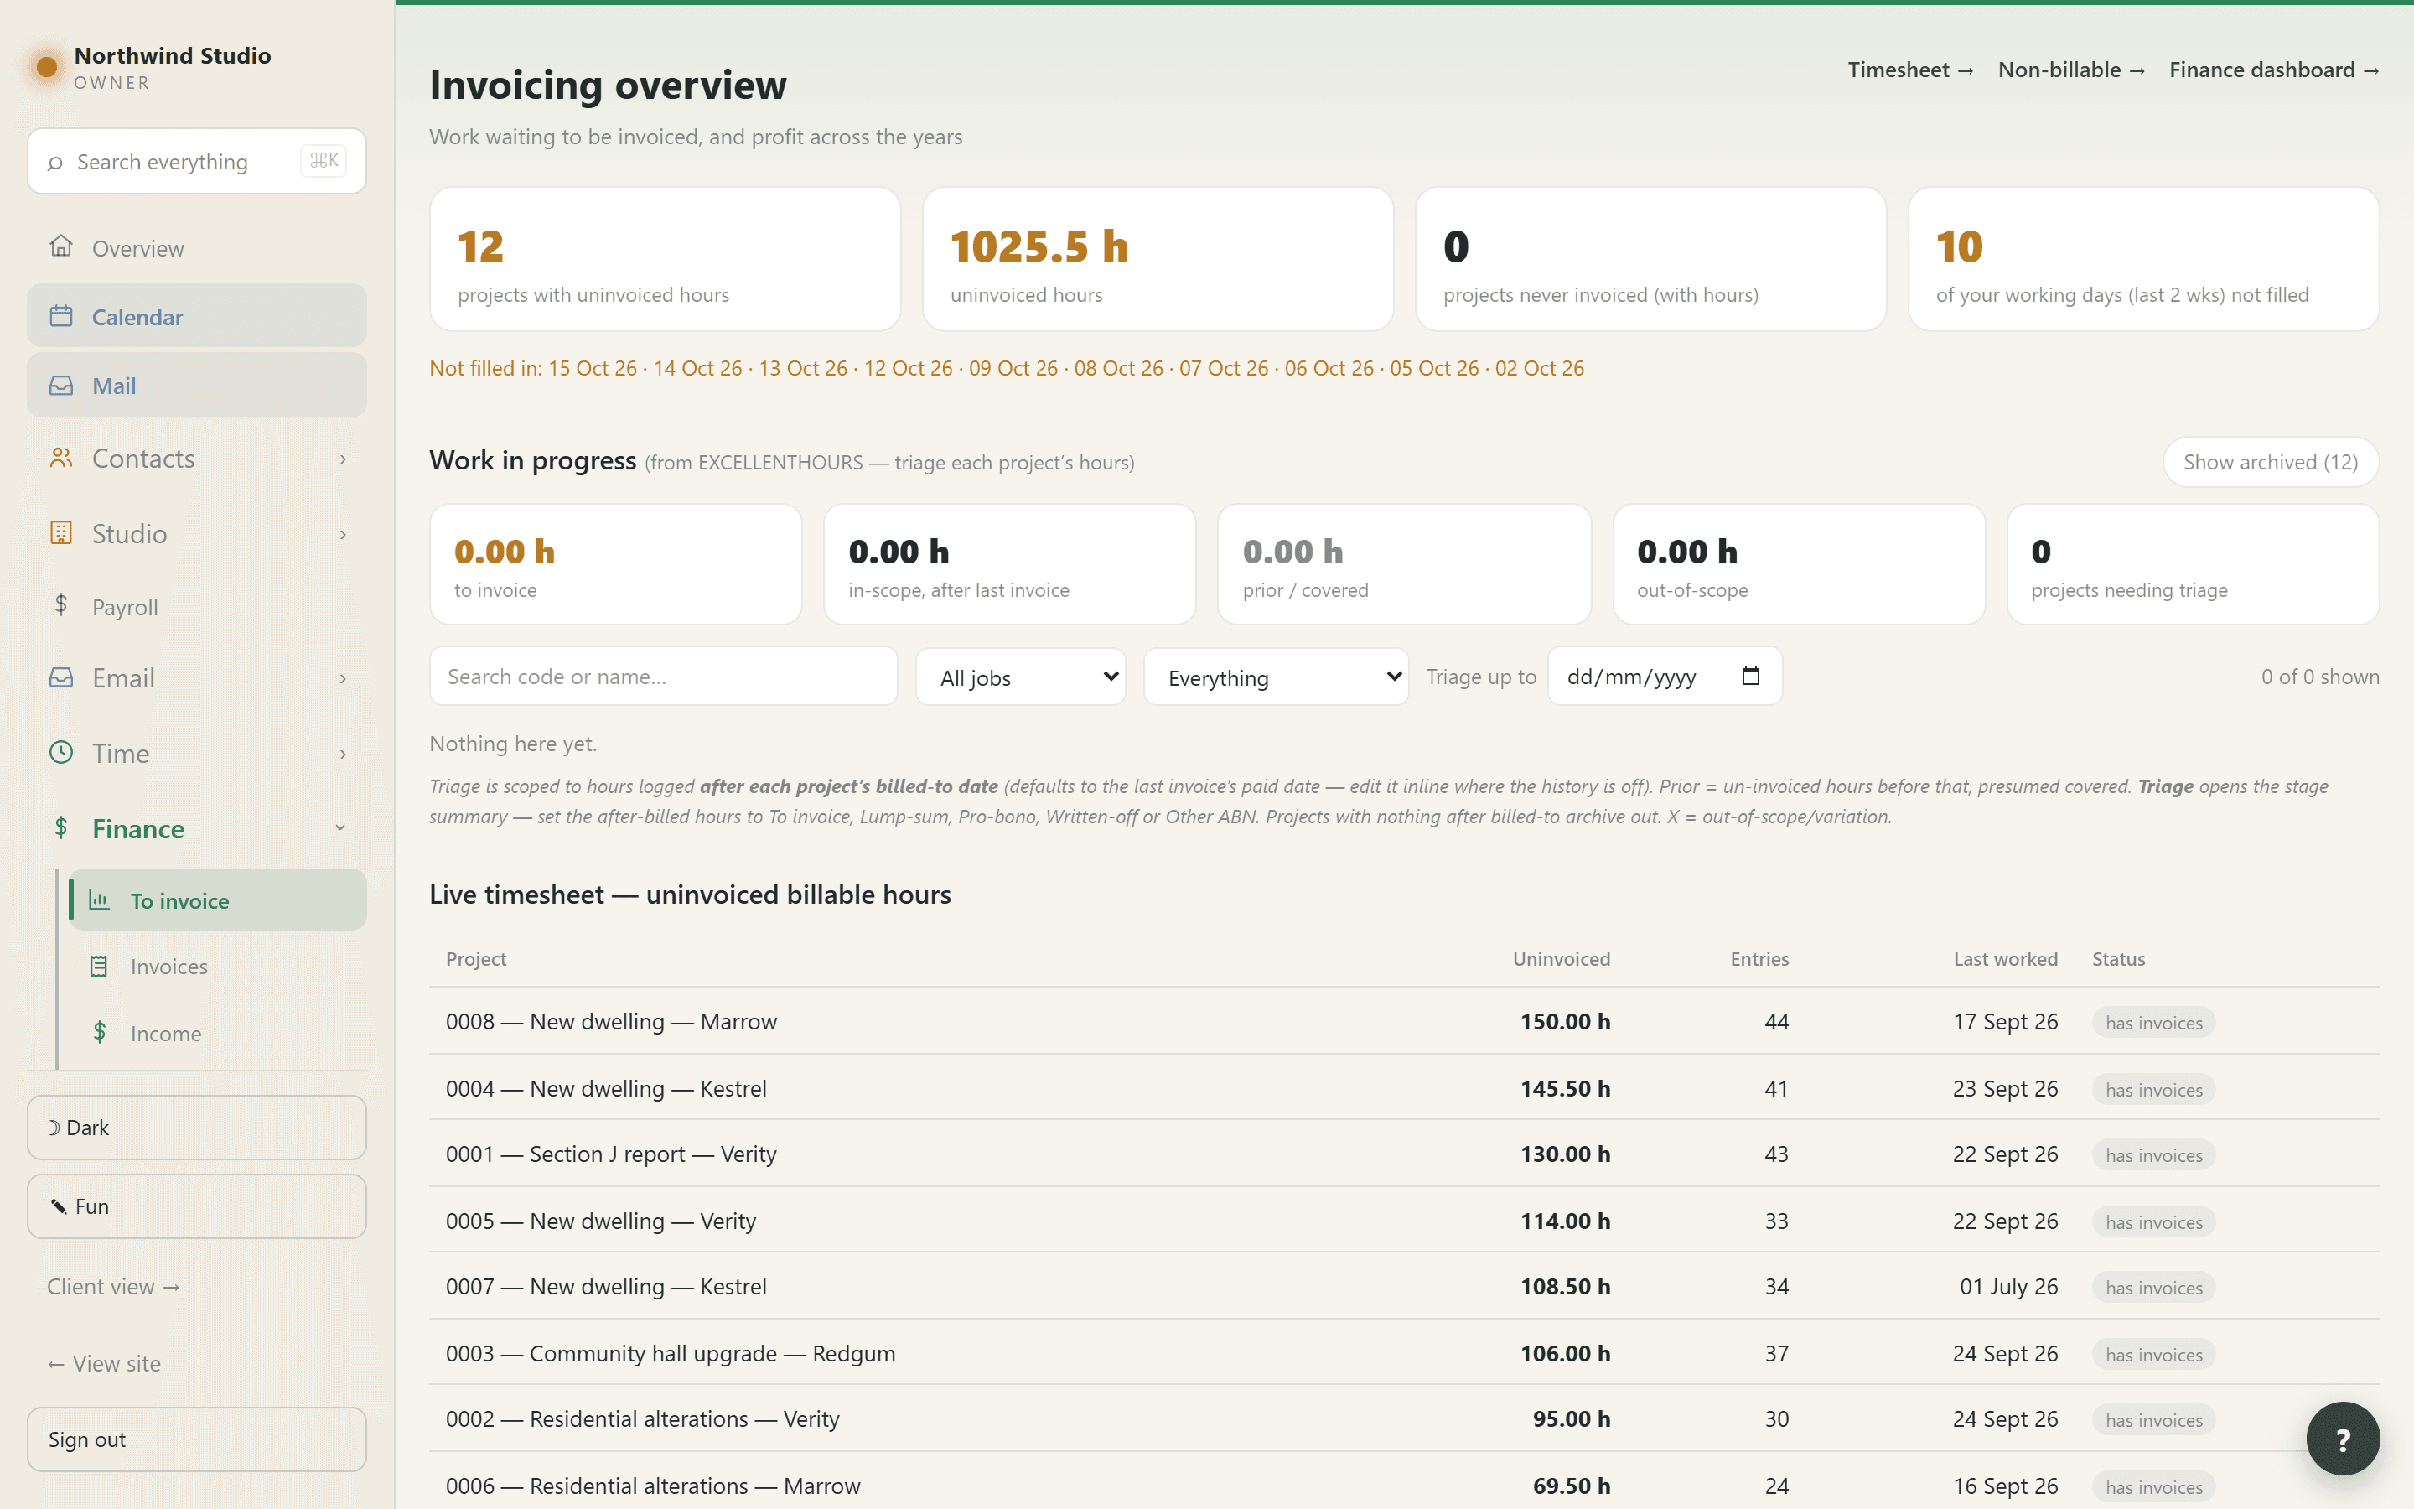
Task: Click the Finance dollar icon
Action: point(61,827)
